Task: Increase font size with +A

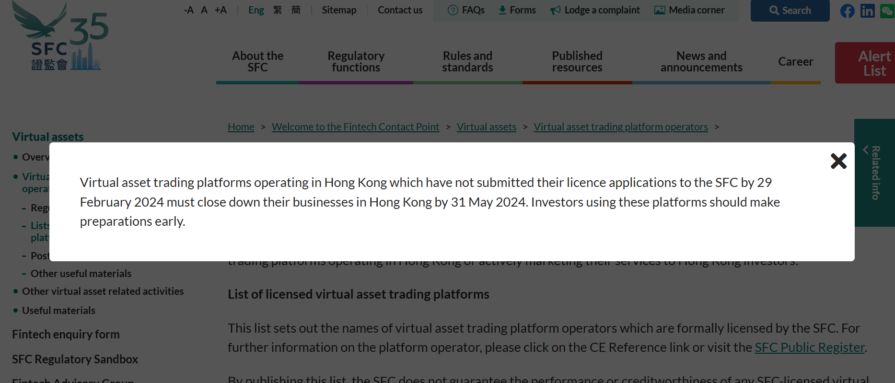Action: 221,10
